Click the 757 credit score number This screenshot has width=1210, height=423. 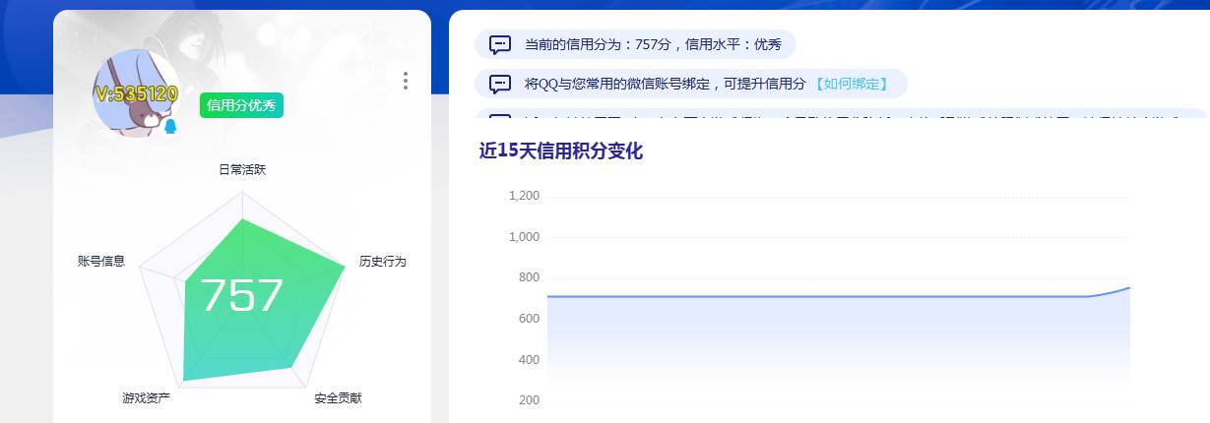tap(242, 295)
